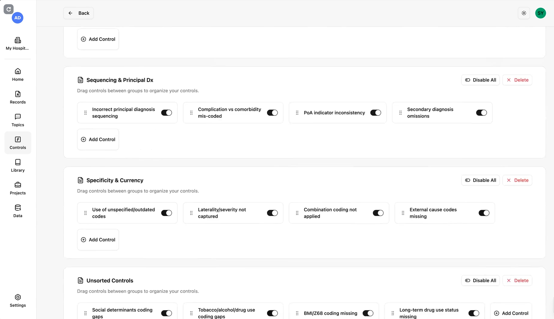Click the My Hospital building icon
The width and height of the screenshot is (554, 319).
(x=18, y=40)
